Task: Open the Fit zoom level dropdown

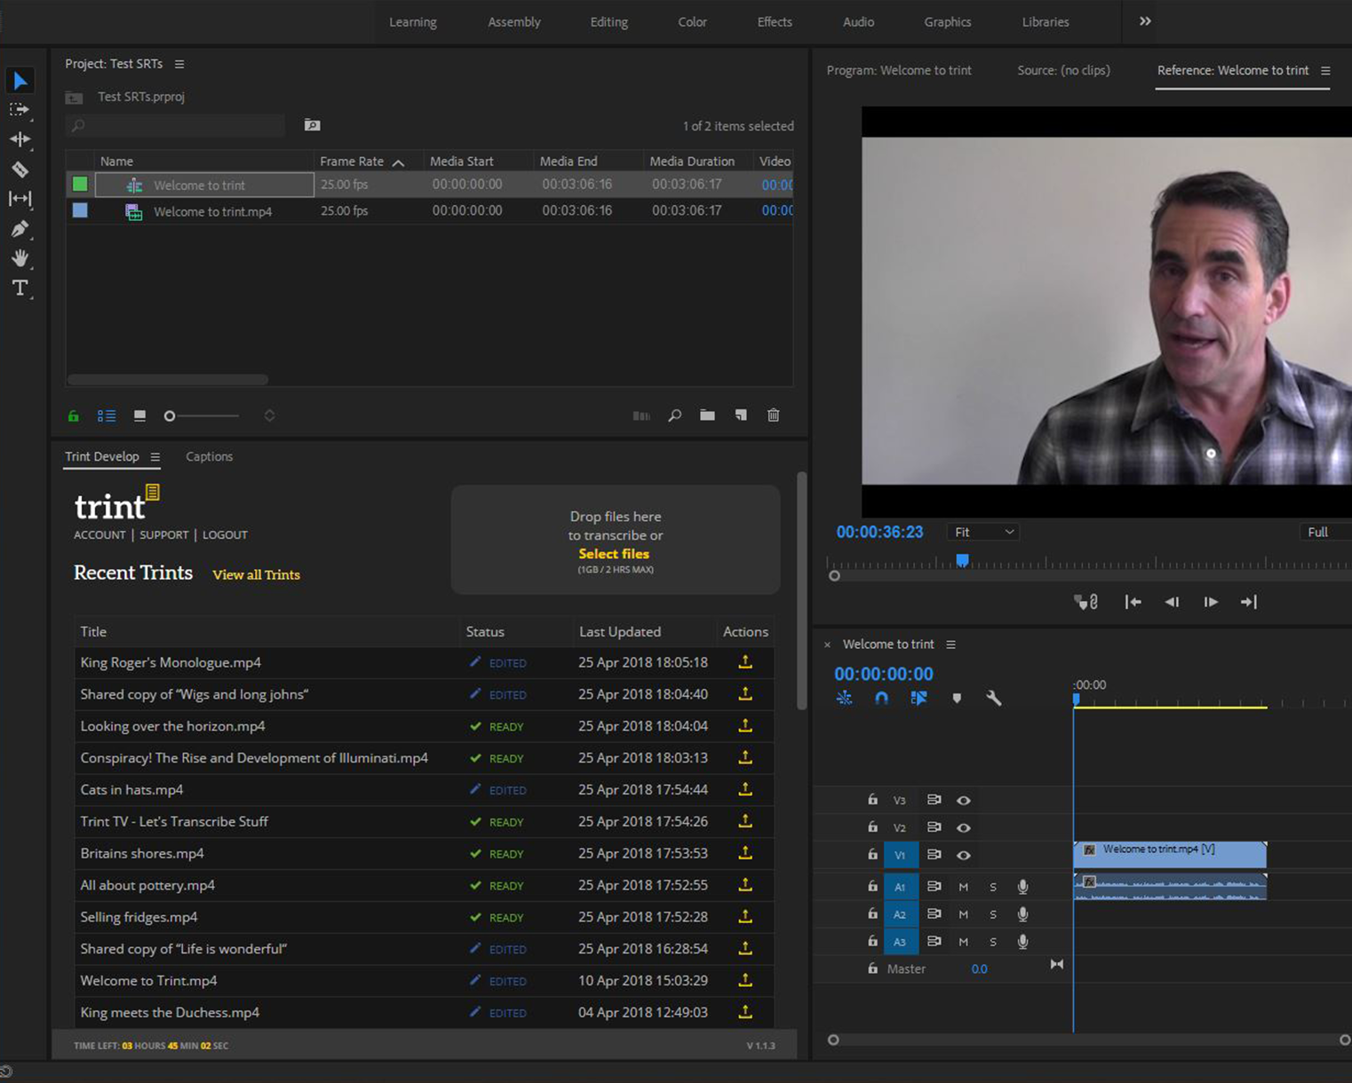Action: click(982, 532)
